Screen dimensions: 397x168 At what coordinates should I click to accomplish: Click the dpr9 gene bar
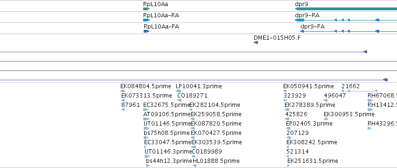[x=346, y=9]
